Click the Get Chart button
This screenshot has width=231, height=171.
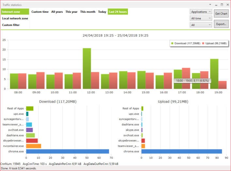[x=221, y=14]
